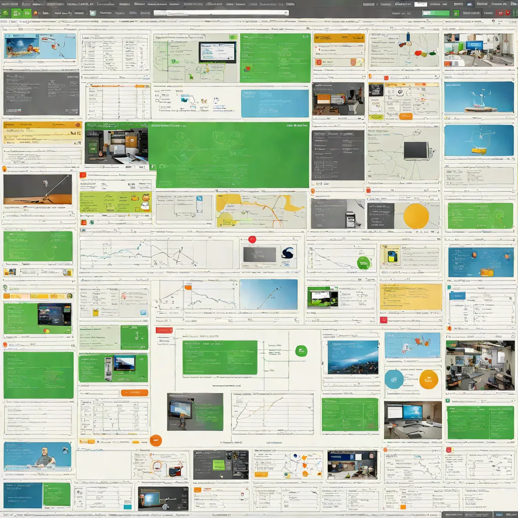The width and height of the screenshot is (518, 518).
Task: Click the small green square icon near the green bar
Action: pos(456,13)
